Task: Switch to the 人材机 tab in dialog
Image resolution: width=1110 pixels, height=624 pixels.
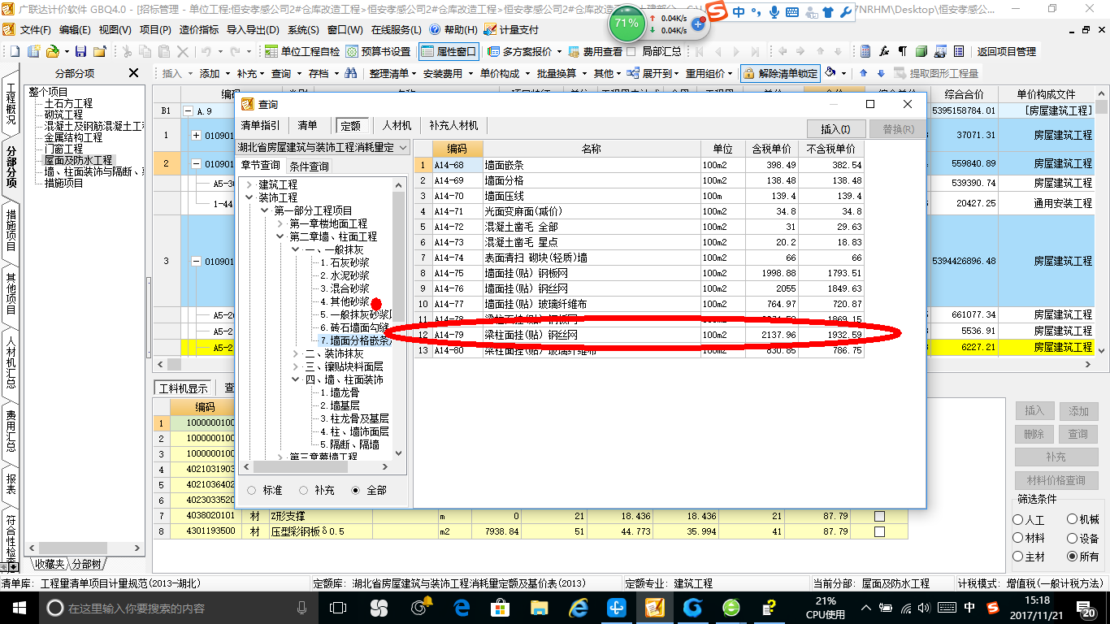Action: coord(397,125)
